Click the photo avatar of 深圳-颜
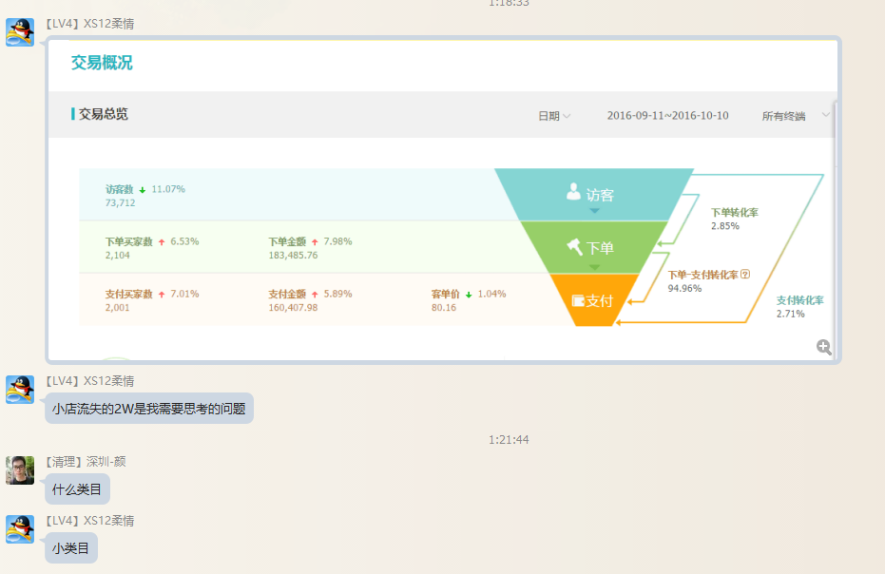Screen dimensions: 885x574 click(x=20, y=470)
